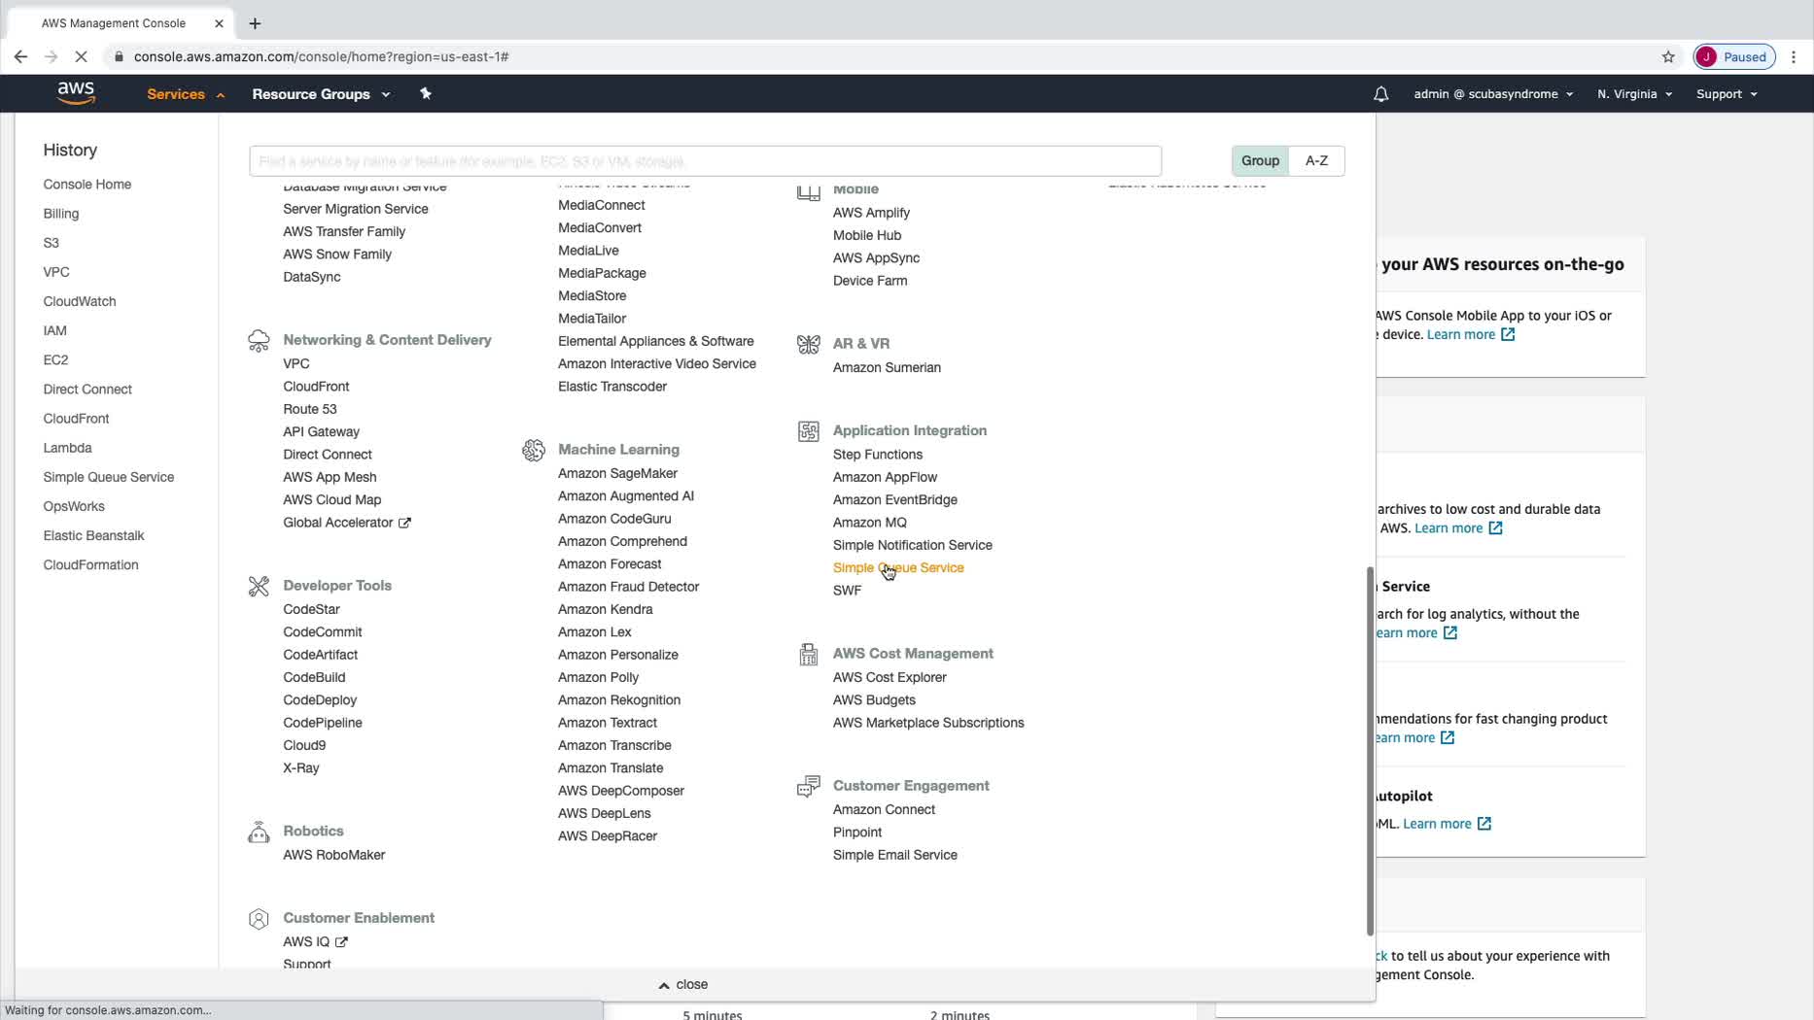Viewport: 1814px width, 1020px height.
Task: Open the N. Virginia region selector
Action: 1634,94
